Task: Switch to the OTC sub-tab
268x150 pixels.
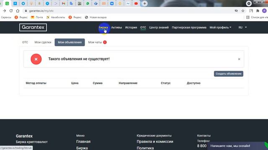Action: (x=25, y=42)
